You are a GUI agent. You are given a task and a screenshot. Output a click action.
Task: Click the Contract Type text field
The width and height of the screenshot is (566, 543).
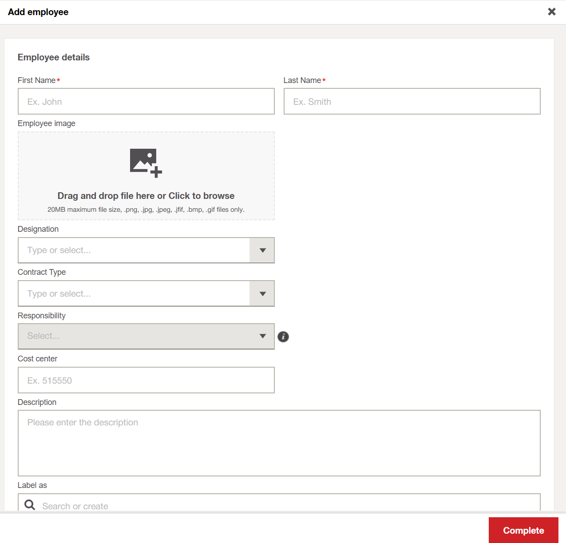coord(134,293)
